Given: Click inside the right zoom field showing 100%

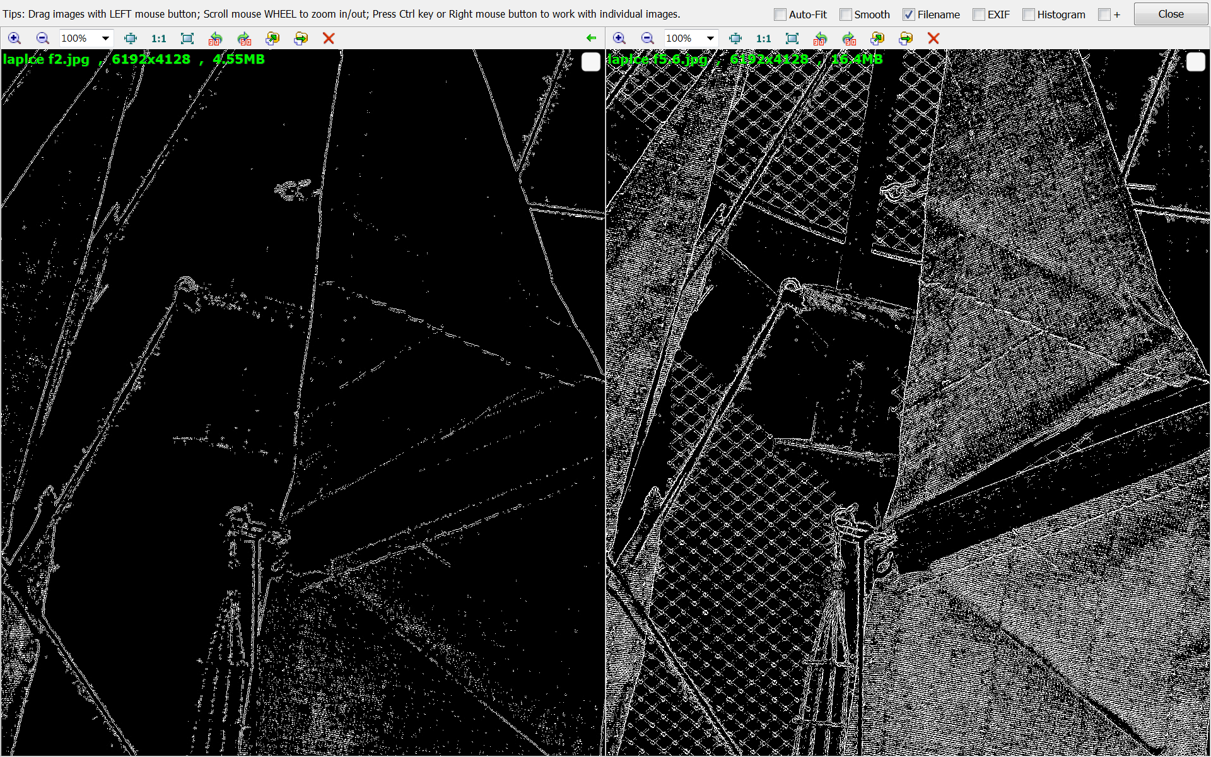Looking at the screenshot, I should [684, 38].
